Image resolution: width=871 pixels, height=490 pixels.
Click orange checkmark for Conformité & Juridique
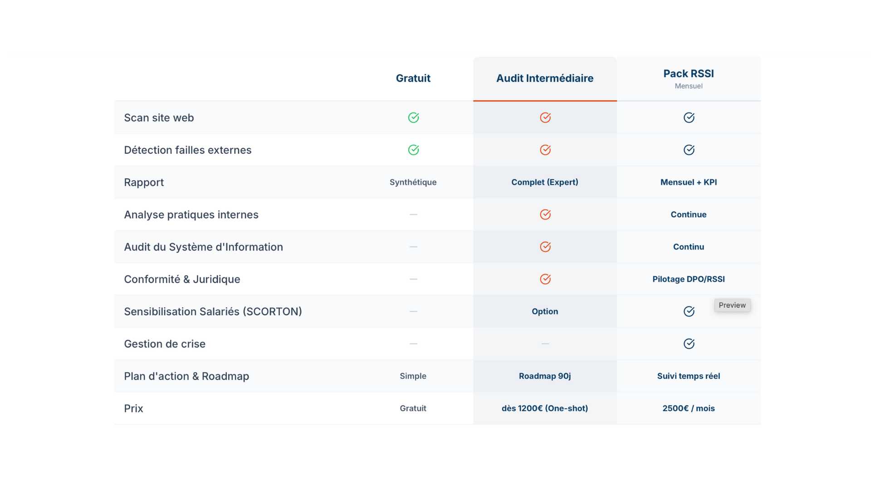[x=545, y=279]
